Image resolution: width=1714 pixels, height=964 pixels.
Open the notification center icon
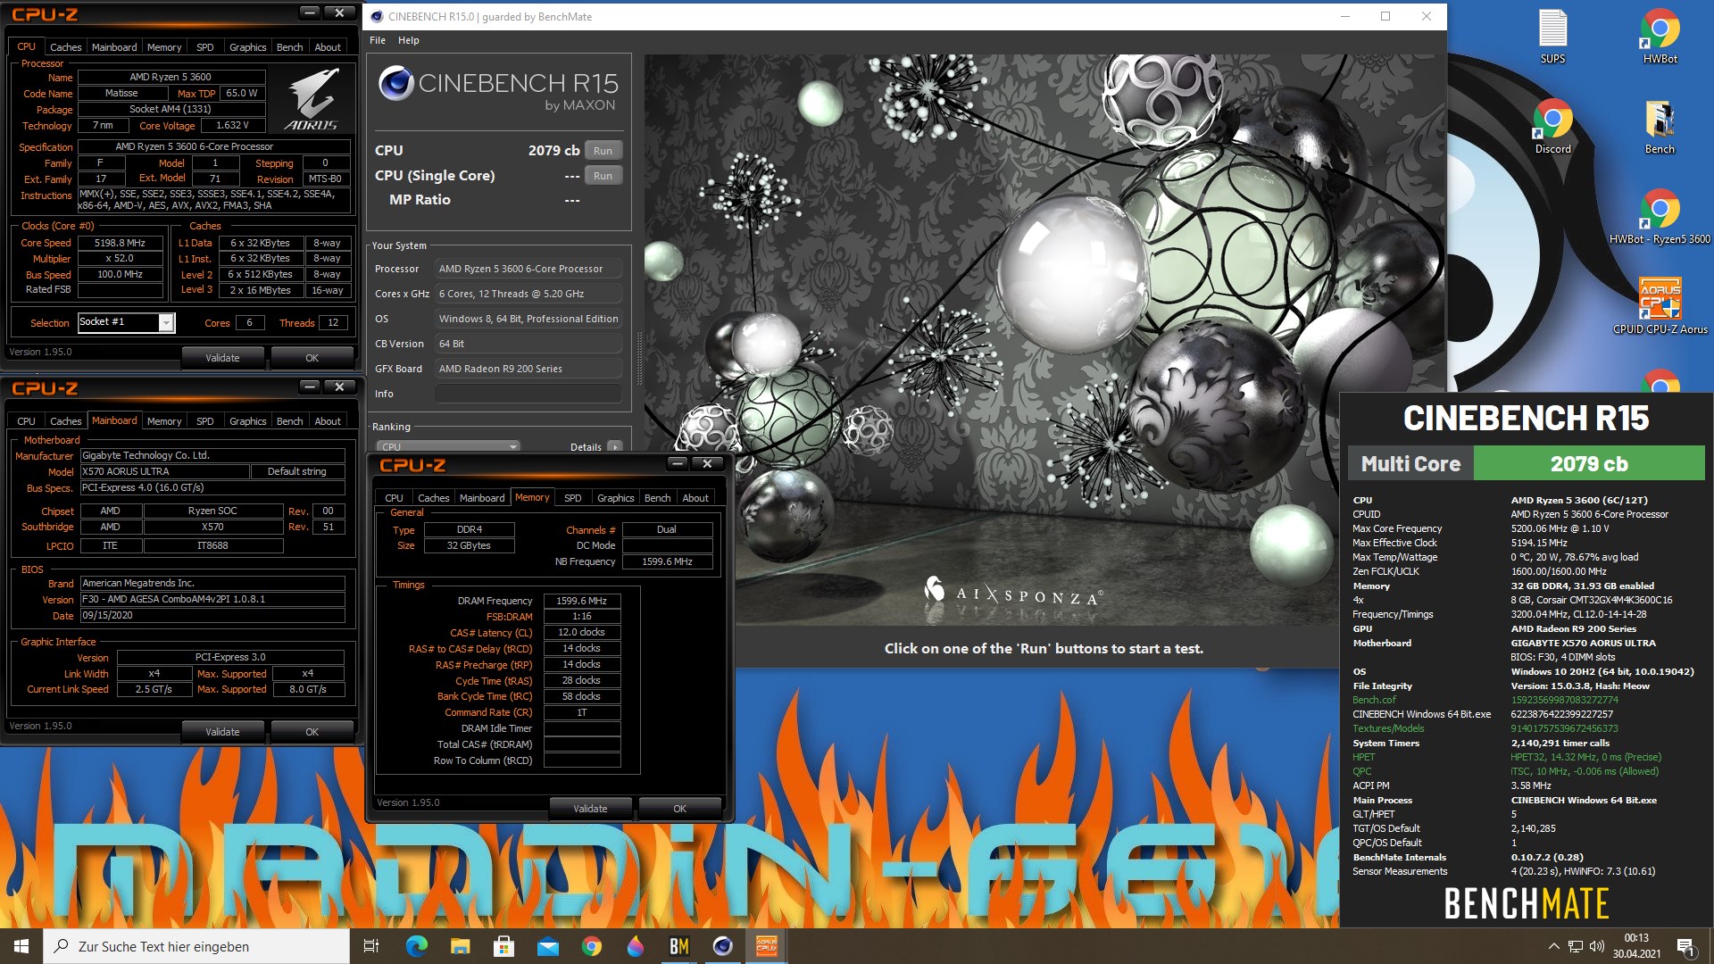pyautogui.click(x=1685, y=946)
